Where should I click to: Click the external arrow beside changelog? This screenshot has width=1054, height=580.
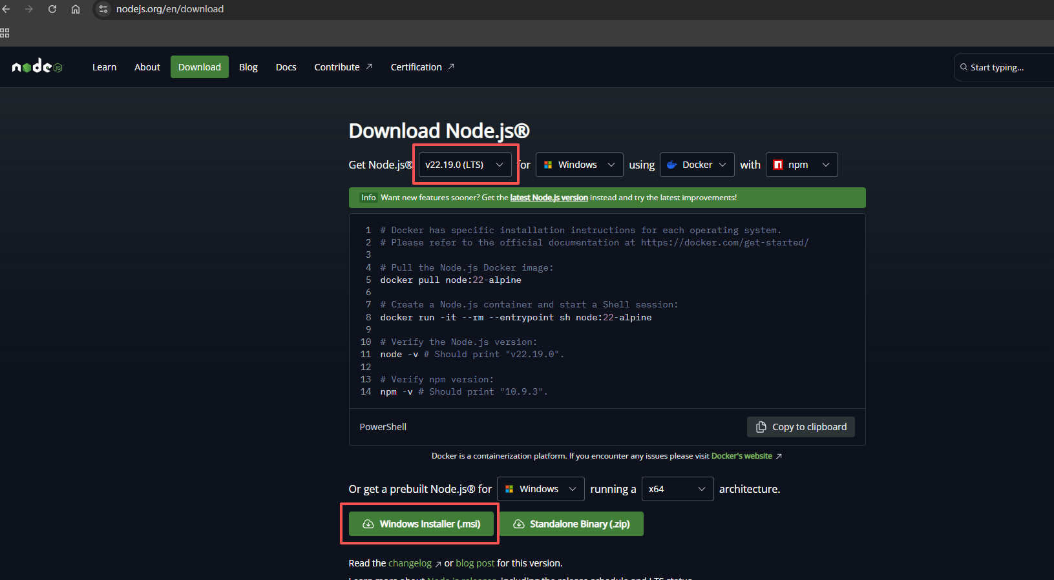[x=438, y=564]
